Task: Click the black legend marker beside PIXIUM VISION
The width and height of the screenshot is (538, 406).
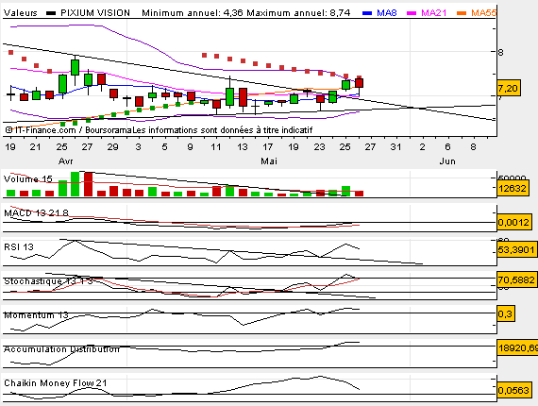Action: click(51, 13)
